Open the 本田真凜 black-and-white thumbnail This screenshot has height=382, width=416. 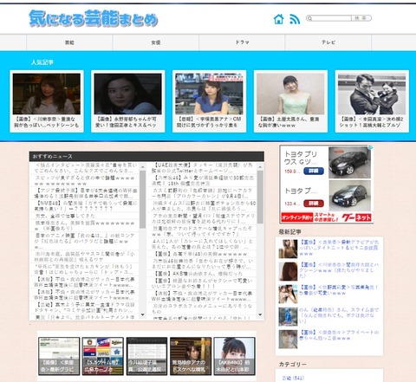tap(372, 94)
